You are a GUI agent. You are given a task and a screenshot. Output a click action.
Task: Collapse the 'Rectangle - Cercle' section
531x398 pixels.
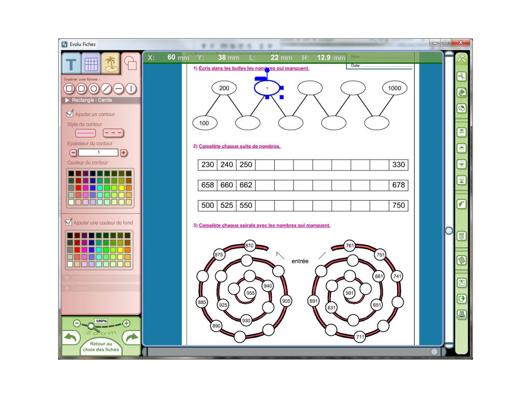click(68, 100)
